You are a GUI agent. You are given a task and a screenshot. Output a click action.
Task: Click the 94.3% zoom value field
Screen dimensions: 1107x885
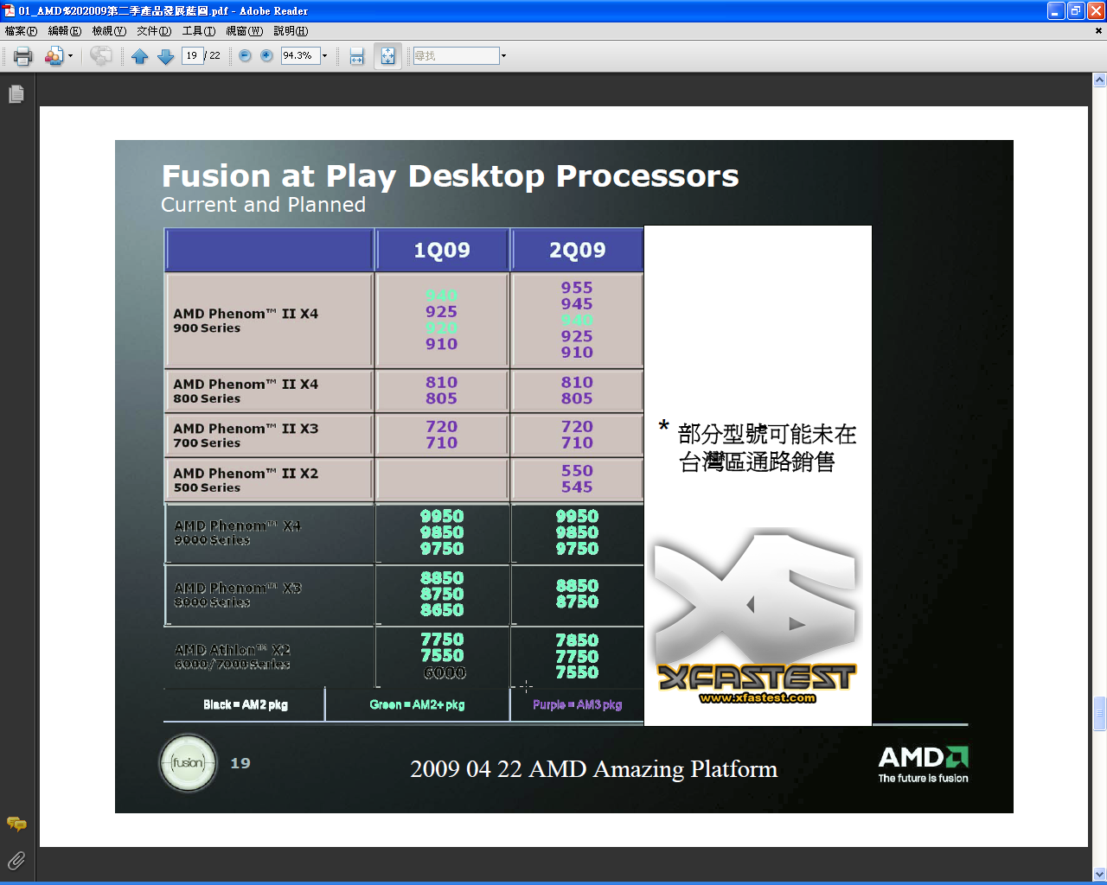299,55
